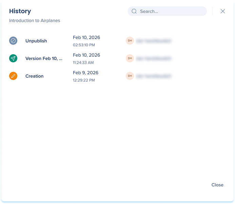The width and height of the screenshot is (235, 204).
Task: Click the 02:53:10 PM timestamp
Action: pos(84,45)
